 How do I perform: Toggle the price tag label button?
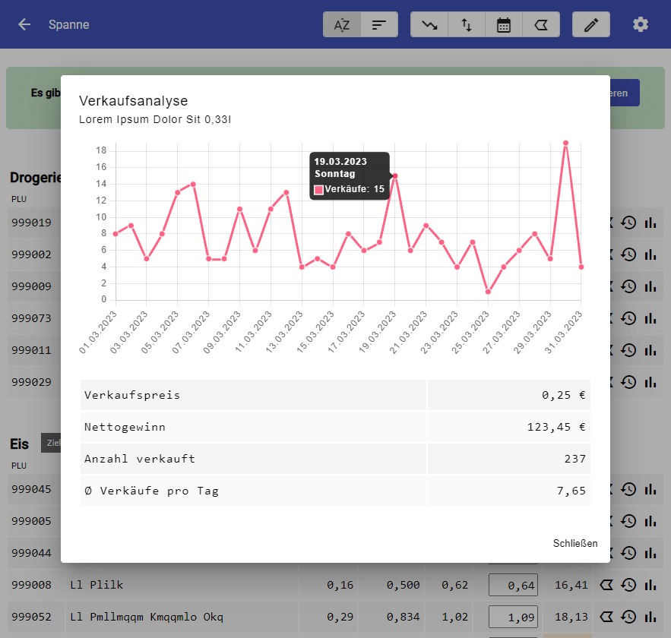coord(541,25)
